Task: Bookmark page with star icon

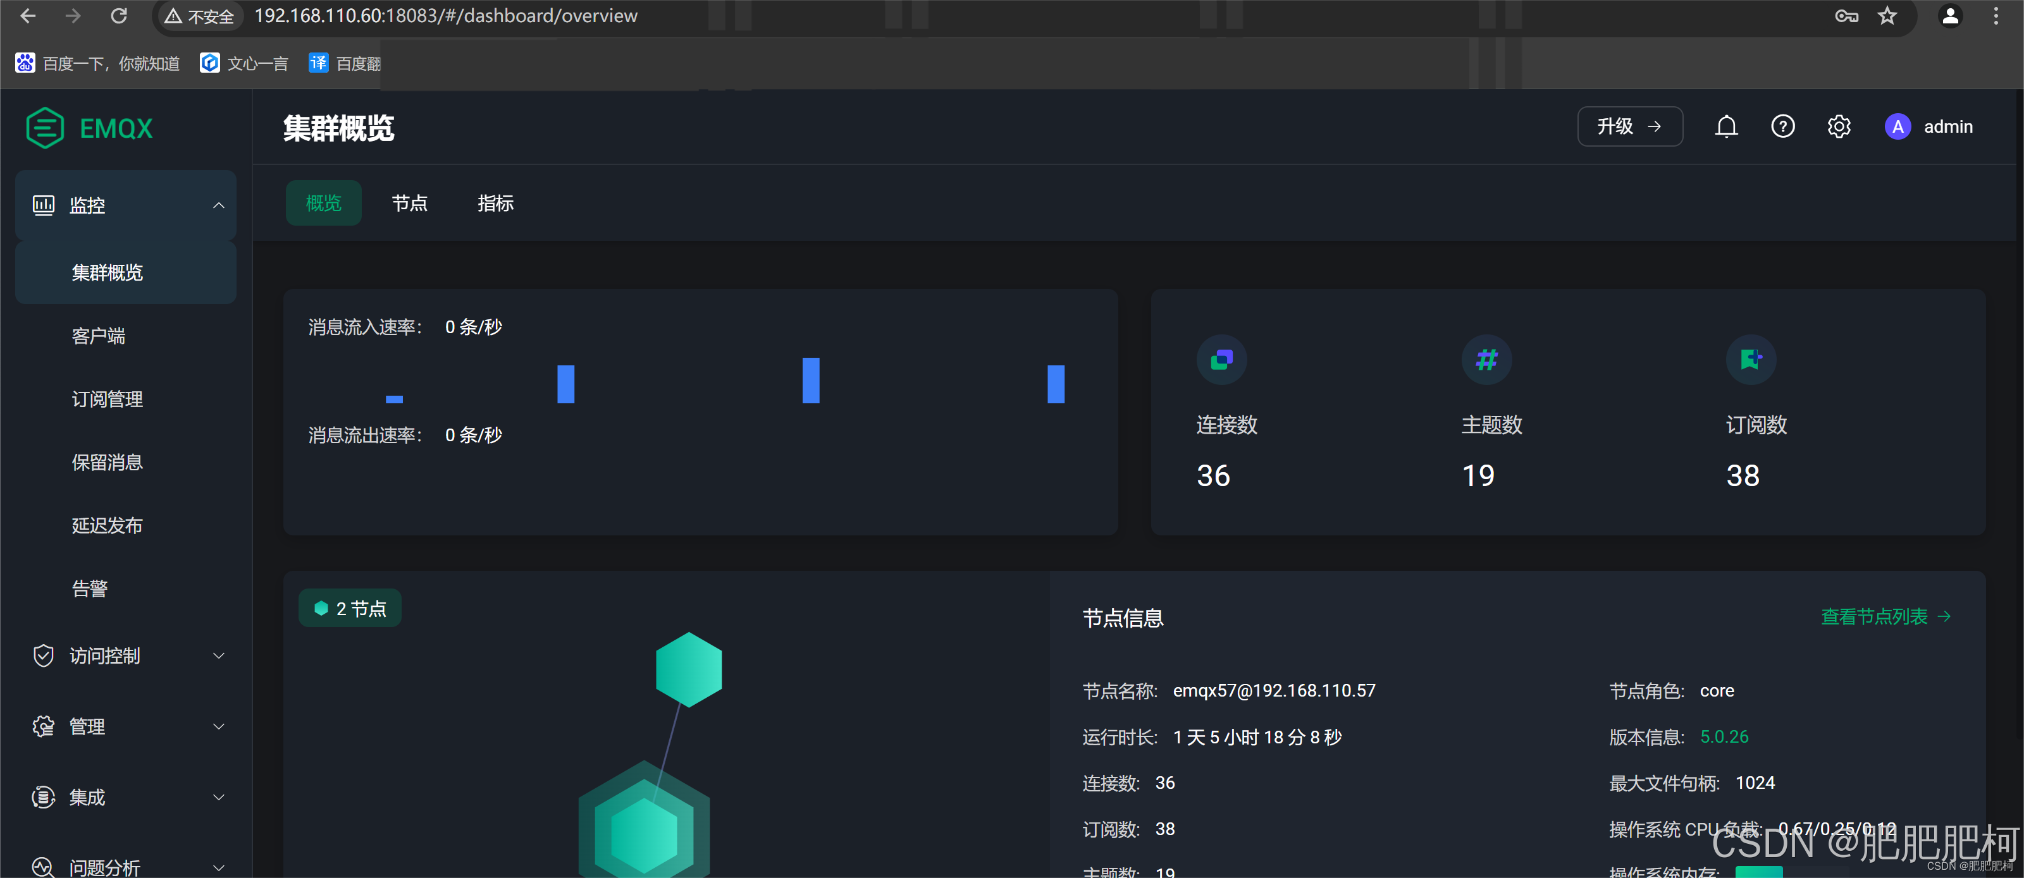Action: pos(1887,16)
